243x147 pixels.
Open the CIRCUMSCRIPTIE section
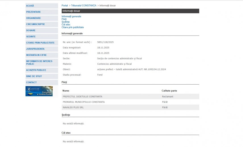[x=36, y=24]
